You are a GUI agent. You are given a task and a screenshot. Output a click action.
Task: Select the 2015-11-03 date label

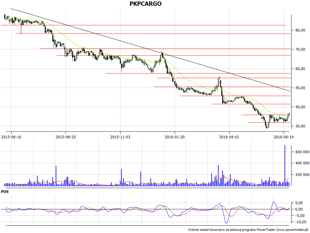[120, 137]
